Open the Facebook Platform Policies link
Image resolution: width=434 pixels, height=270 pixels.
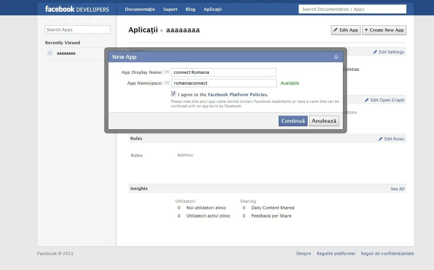(x=238, y=95)
